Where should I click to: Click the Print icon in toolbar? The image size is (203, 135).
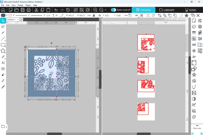click(28, 10)
